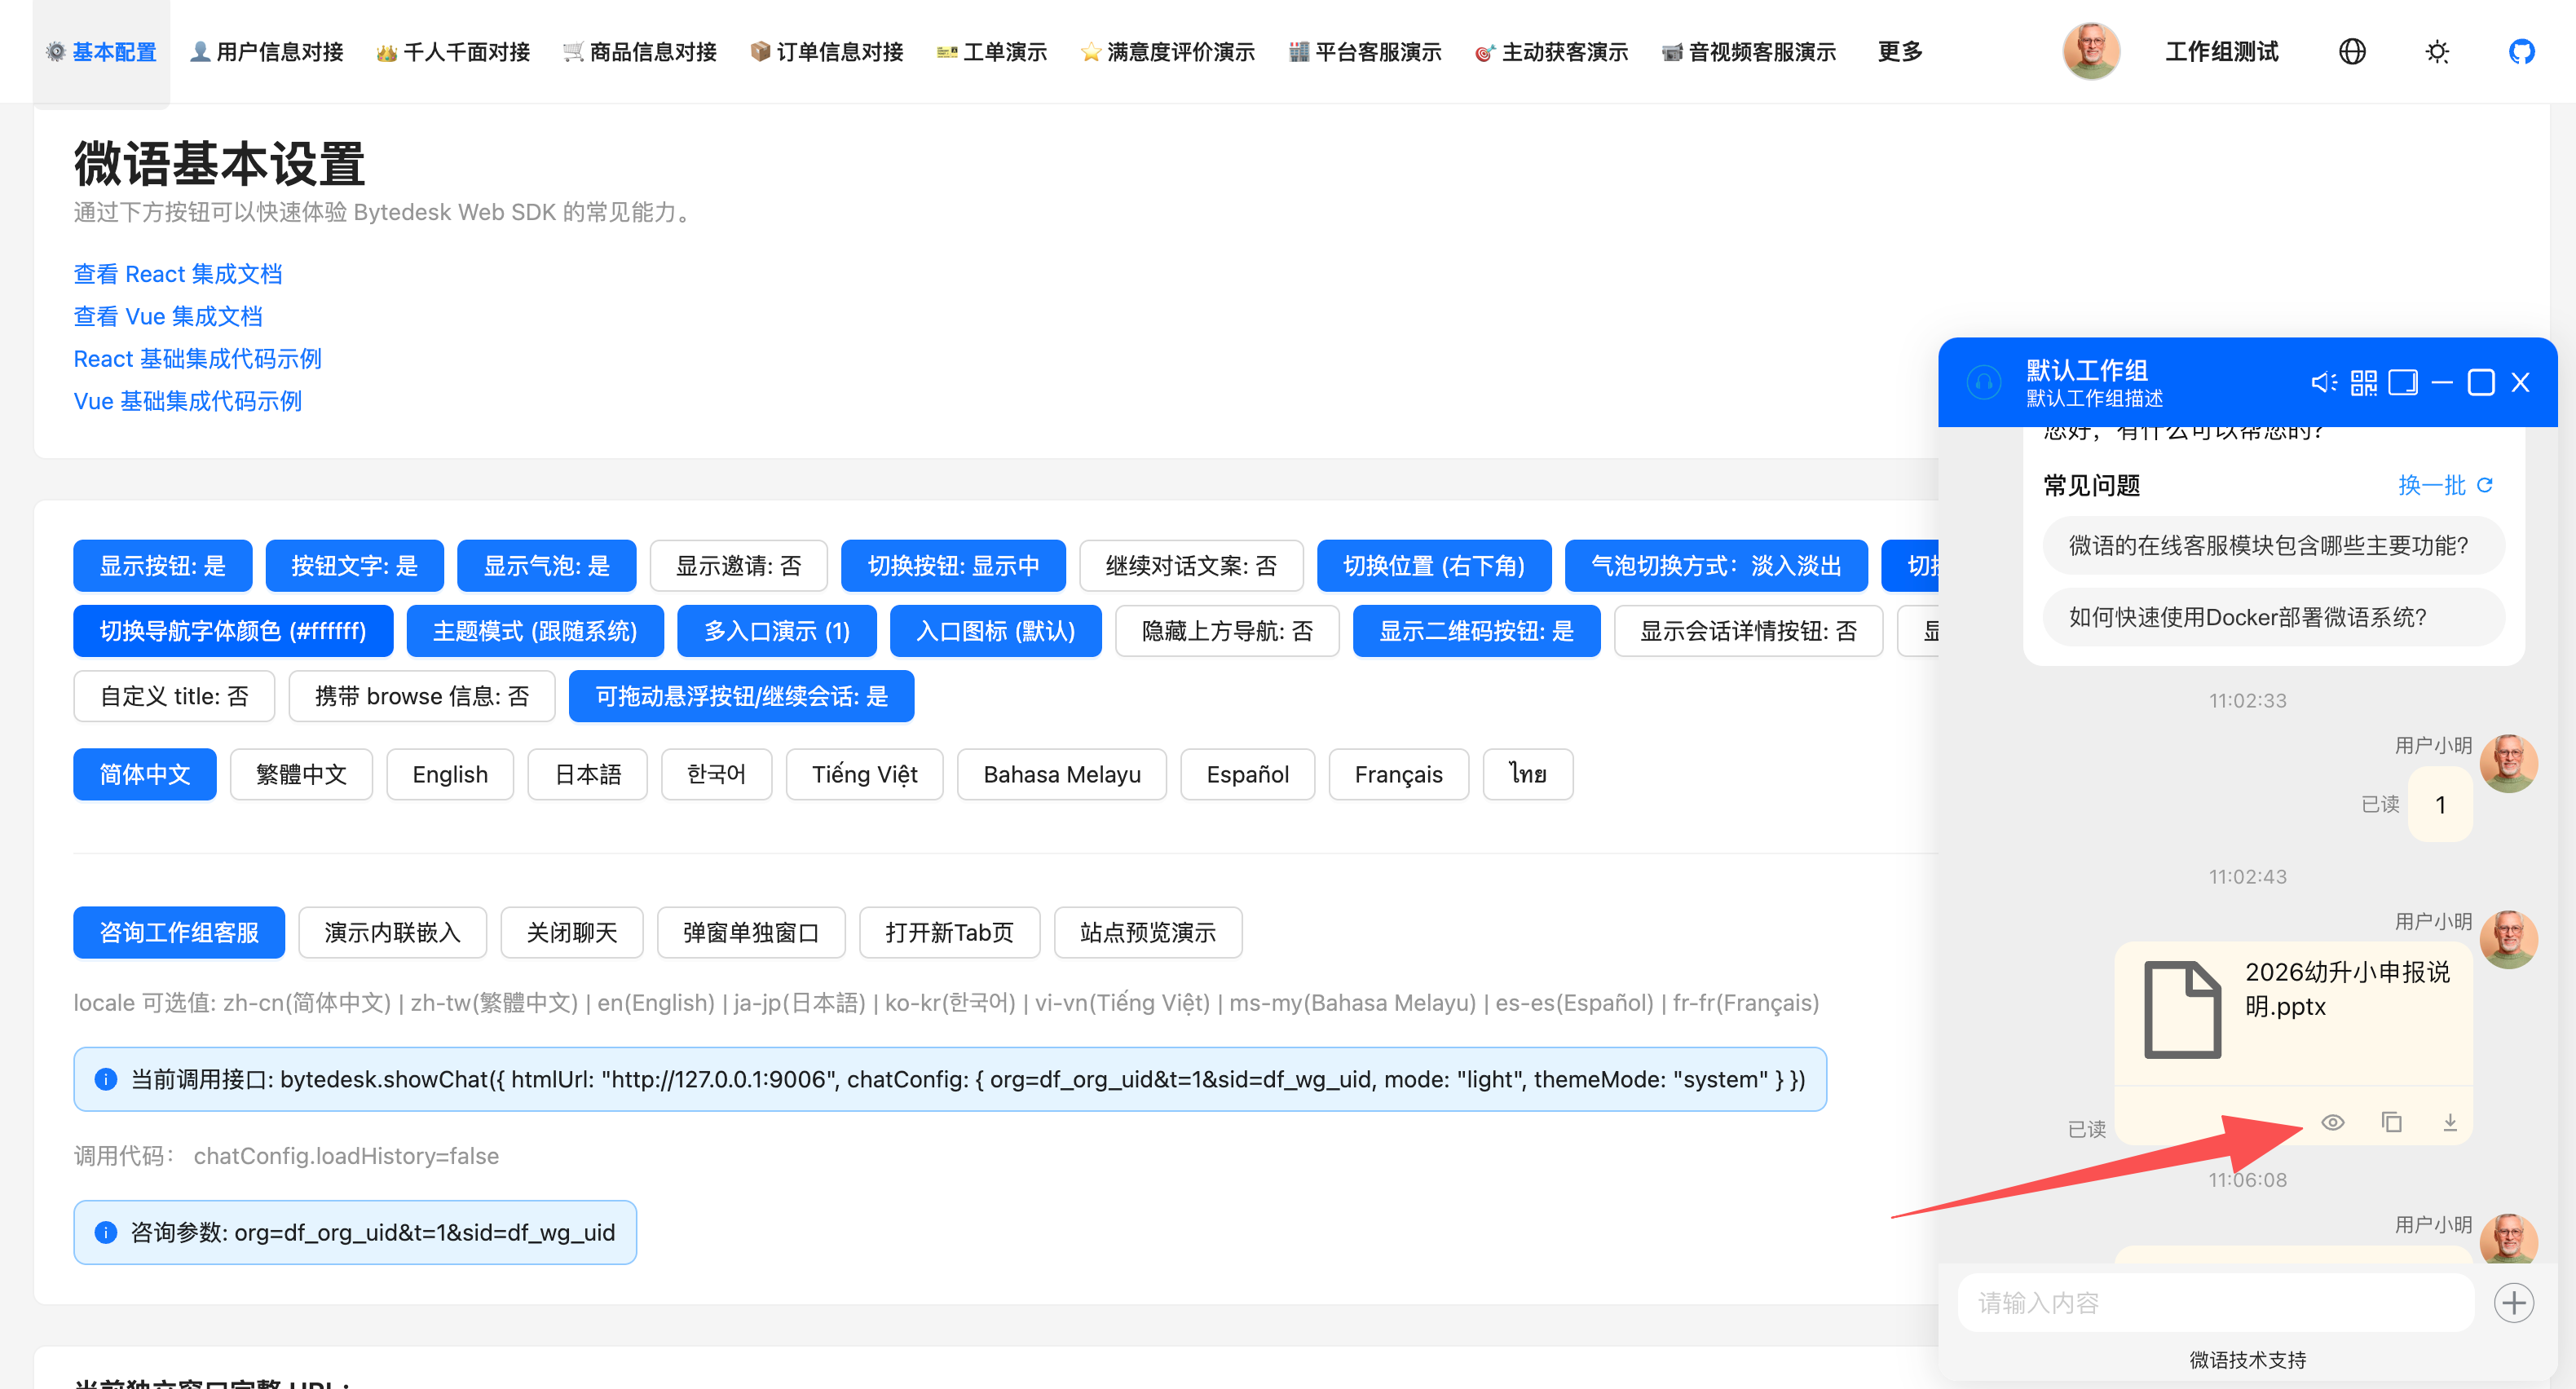
Task: Open the 更多 navigation menu
Action: coord(1900,51)
